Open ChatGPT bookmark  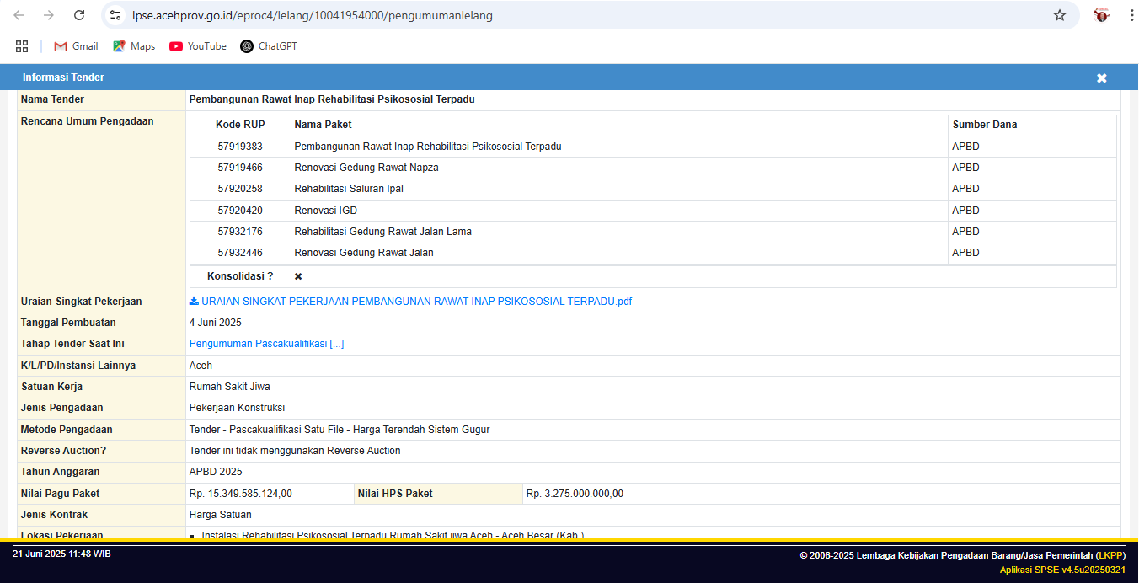(x=269, y=46)
